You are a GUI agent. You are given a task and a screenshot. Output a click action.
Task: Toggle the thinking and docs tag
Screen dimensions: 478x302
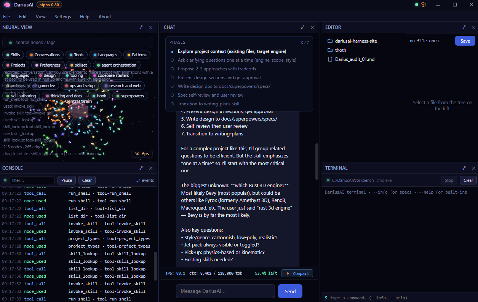(64, 96)
